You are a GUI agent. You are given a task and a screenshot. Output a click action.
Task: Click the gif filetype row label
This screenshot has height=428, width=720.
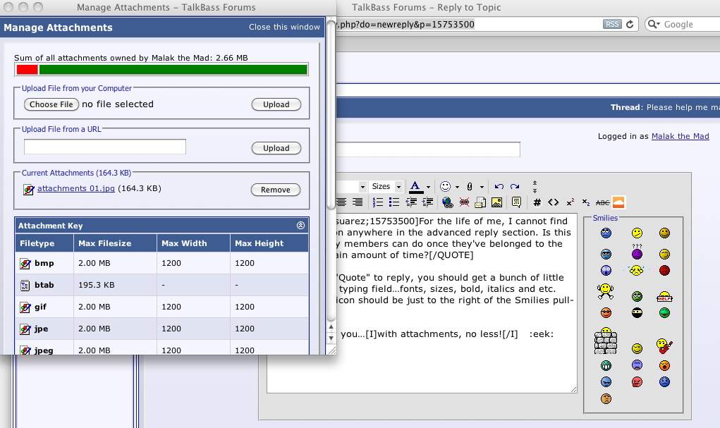(40, 307)
